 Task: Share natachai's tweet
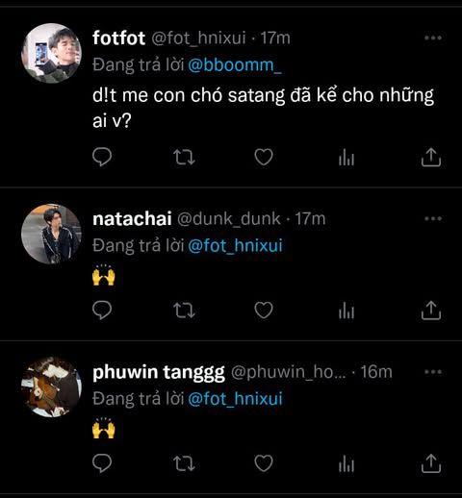tap(431, 310)
